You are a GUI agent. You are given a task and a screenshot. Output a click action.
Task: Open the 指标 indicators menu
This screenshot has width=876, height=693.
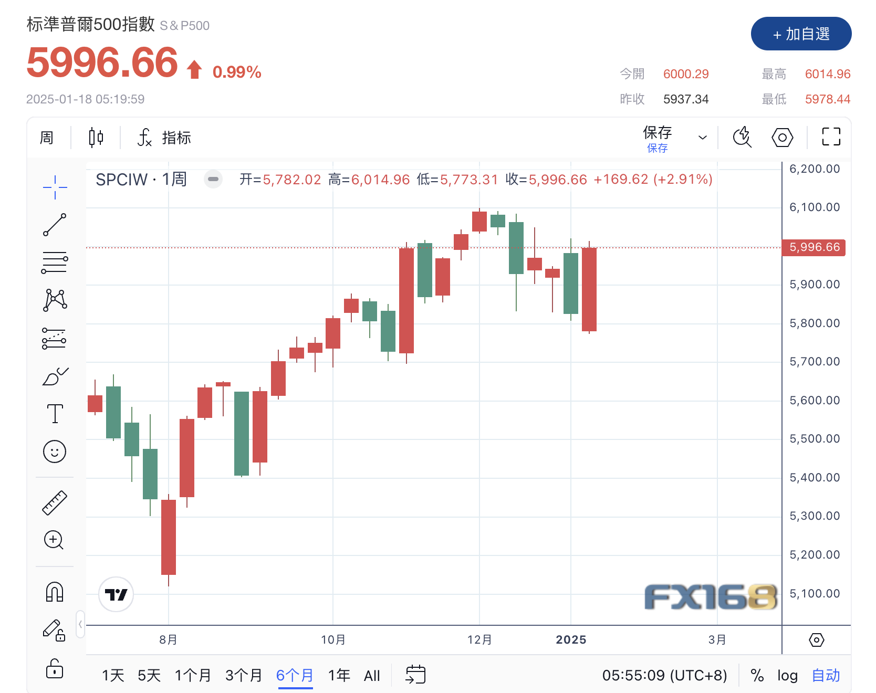pos(165,138)
